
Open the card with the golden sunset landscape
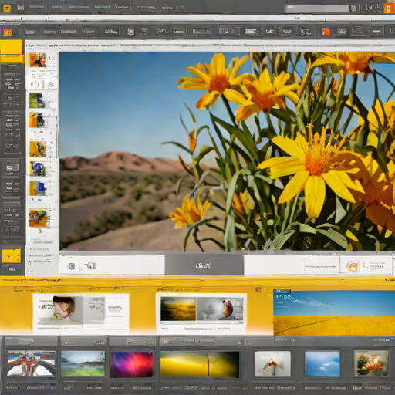[x=201, y=312]
